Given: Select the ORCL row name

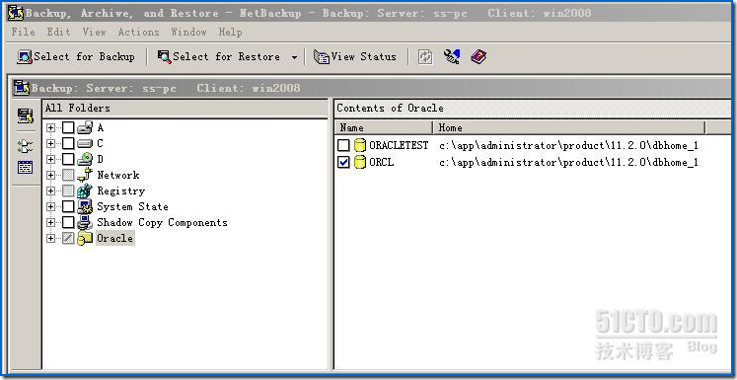Looking at the screenshot, I should (381, 163).
